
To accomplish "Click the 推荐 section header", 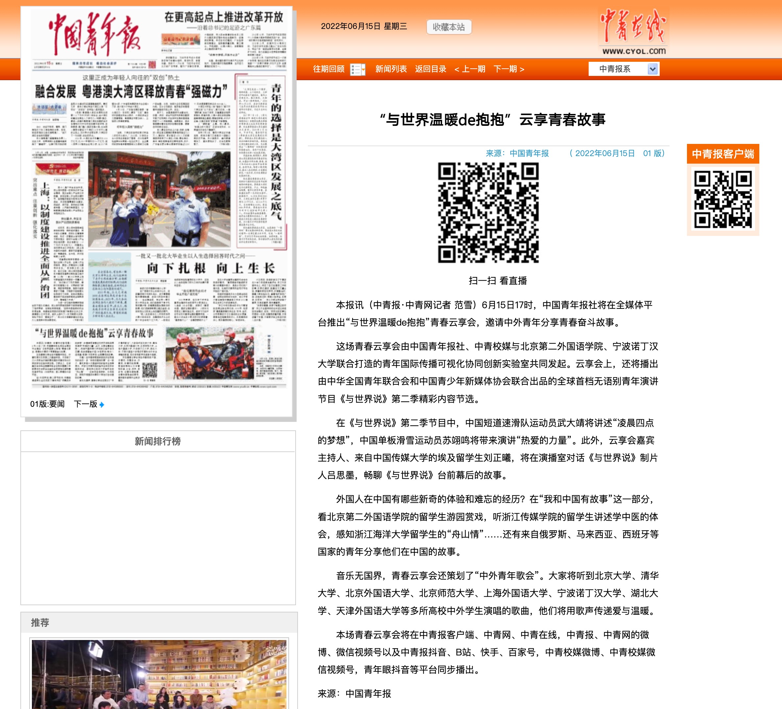I will pos(159,623).
